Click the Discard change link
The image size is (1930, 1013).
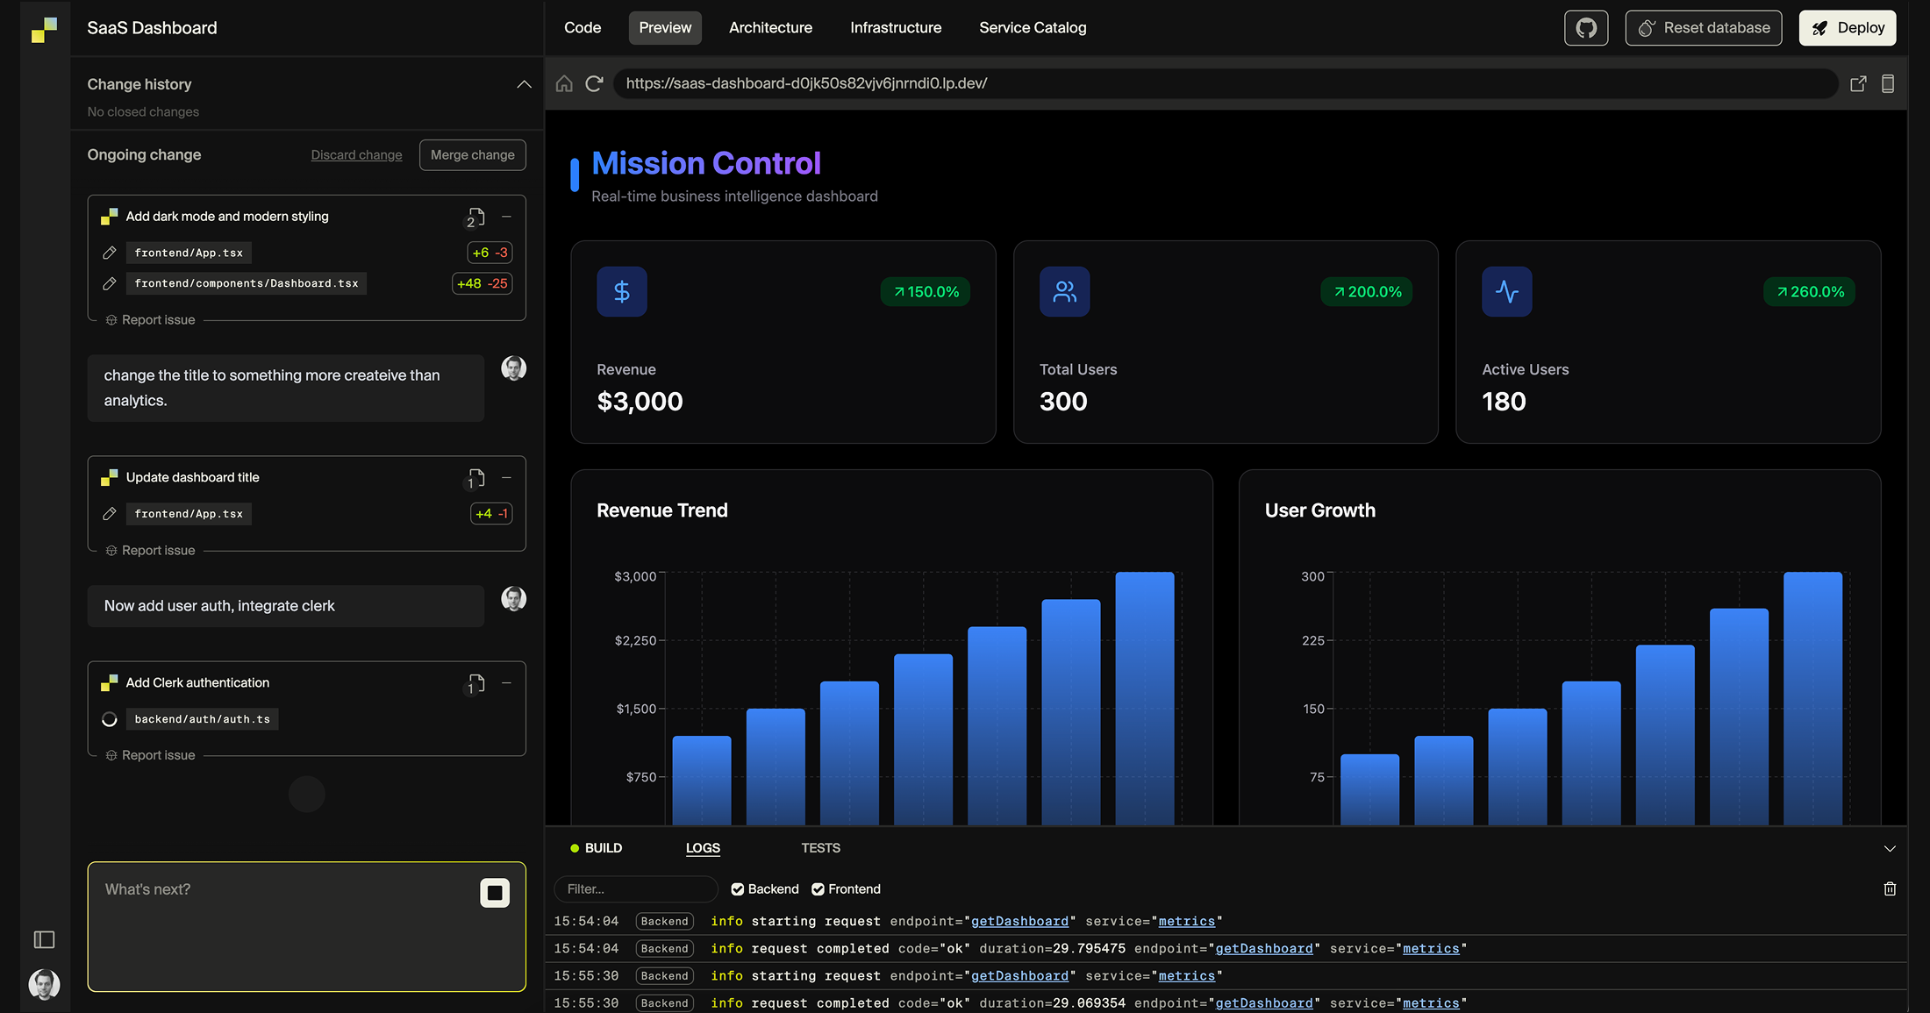click(356, 155)
